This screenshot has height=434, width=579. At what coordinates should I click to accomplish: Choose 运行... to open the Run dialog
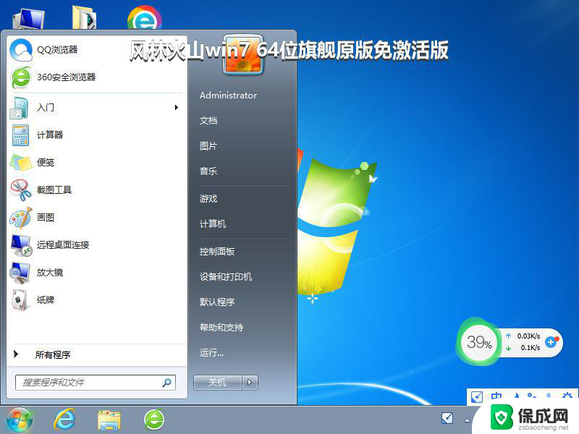click(x=211, y=353)
